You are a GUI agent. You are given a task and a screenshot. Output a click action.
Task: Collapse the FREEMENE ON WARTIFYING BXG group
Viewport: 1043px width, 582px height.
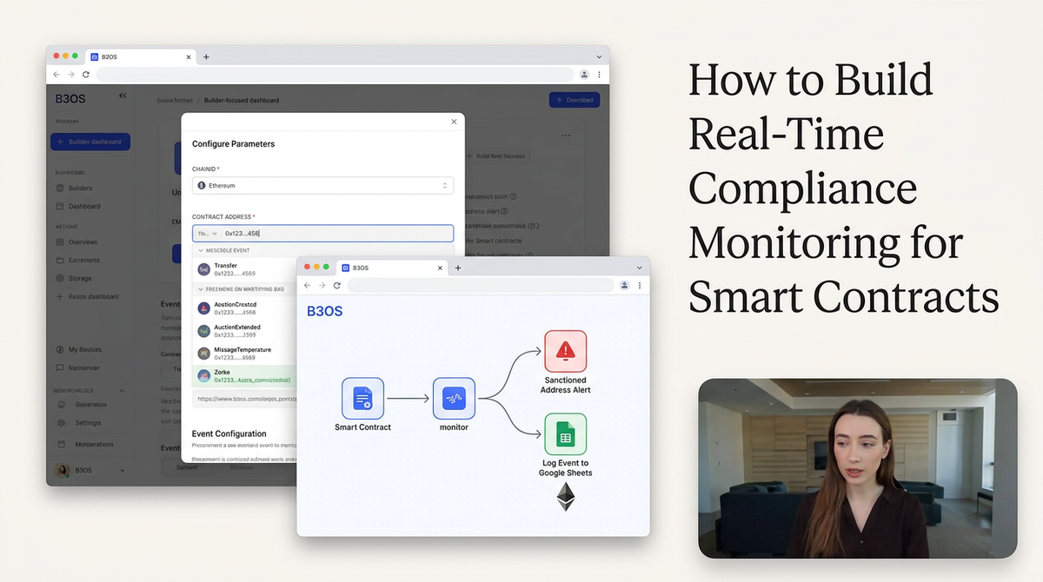coord(201,288)
